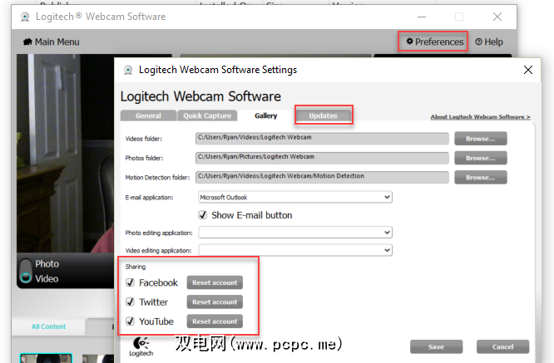Viewport: 554px width, 363px height.
Task: Select the Gallery tab
Action: 266,115
